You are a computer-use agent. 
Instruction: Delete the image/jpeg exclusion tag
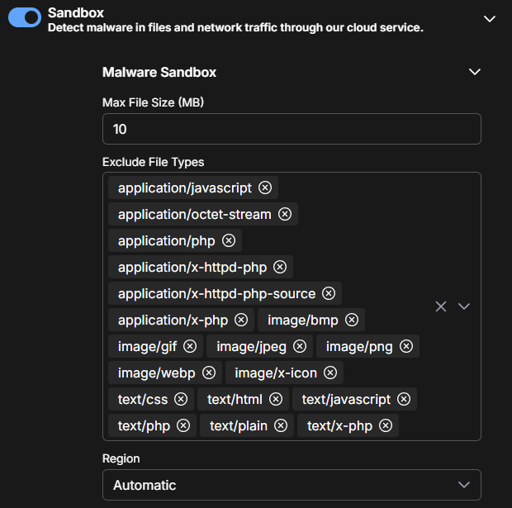coord(300,346)
